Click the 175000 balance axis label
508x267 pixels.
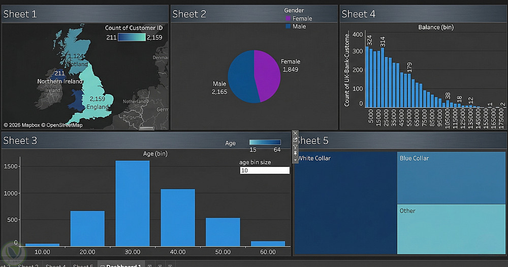(501, 118)
